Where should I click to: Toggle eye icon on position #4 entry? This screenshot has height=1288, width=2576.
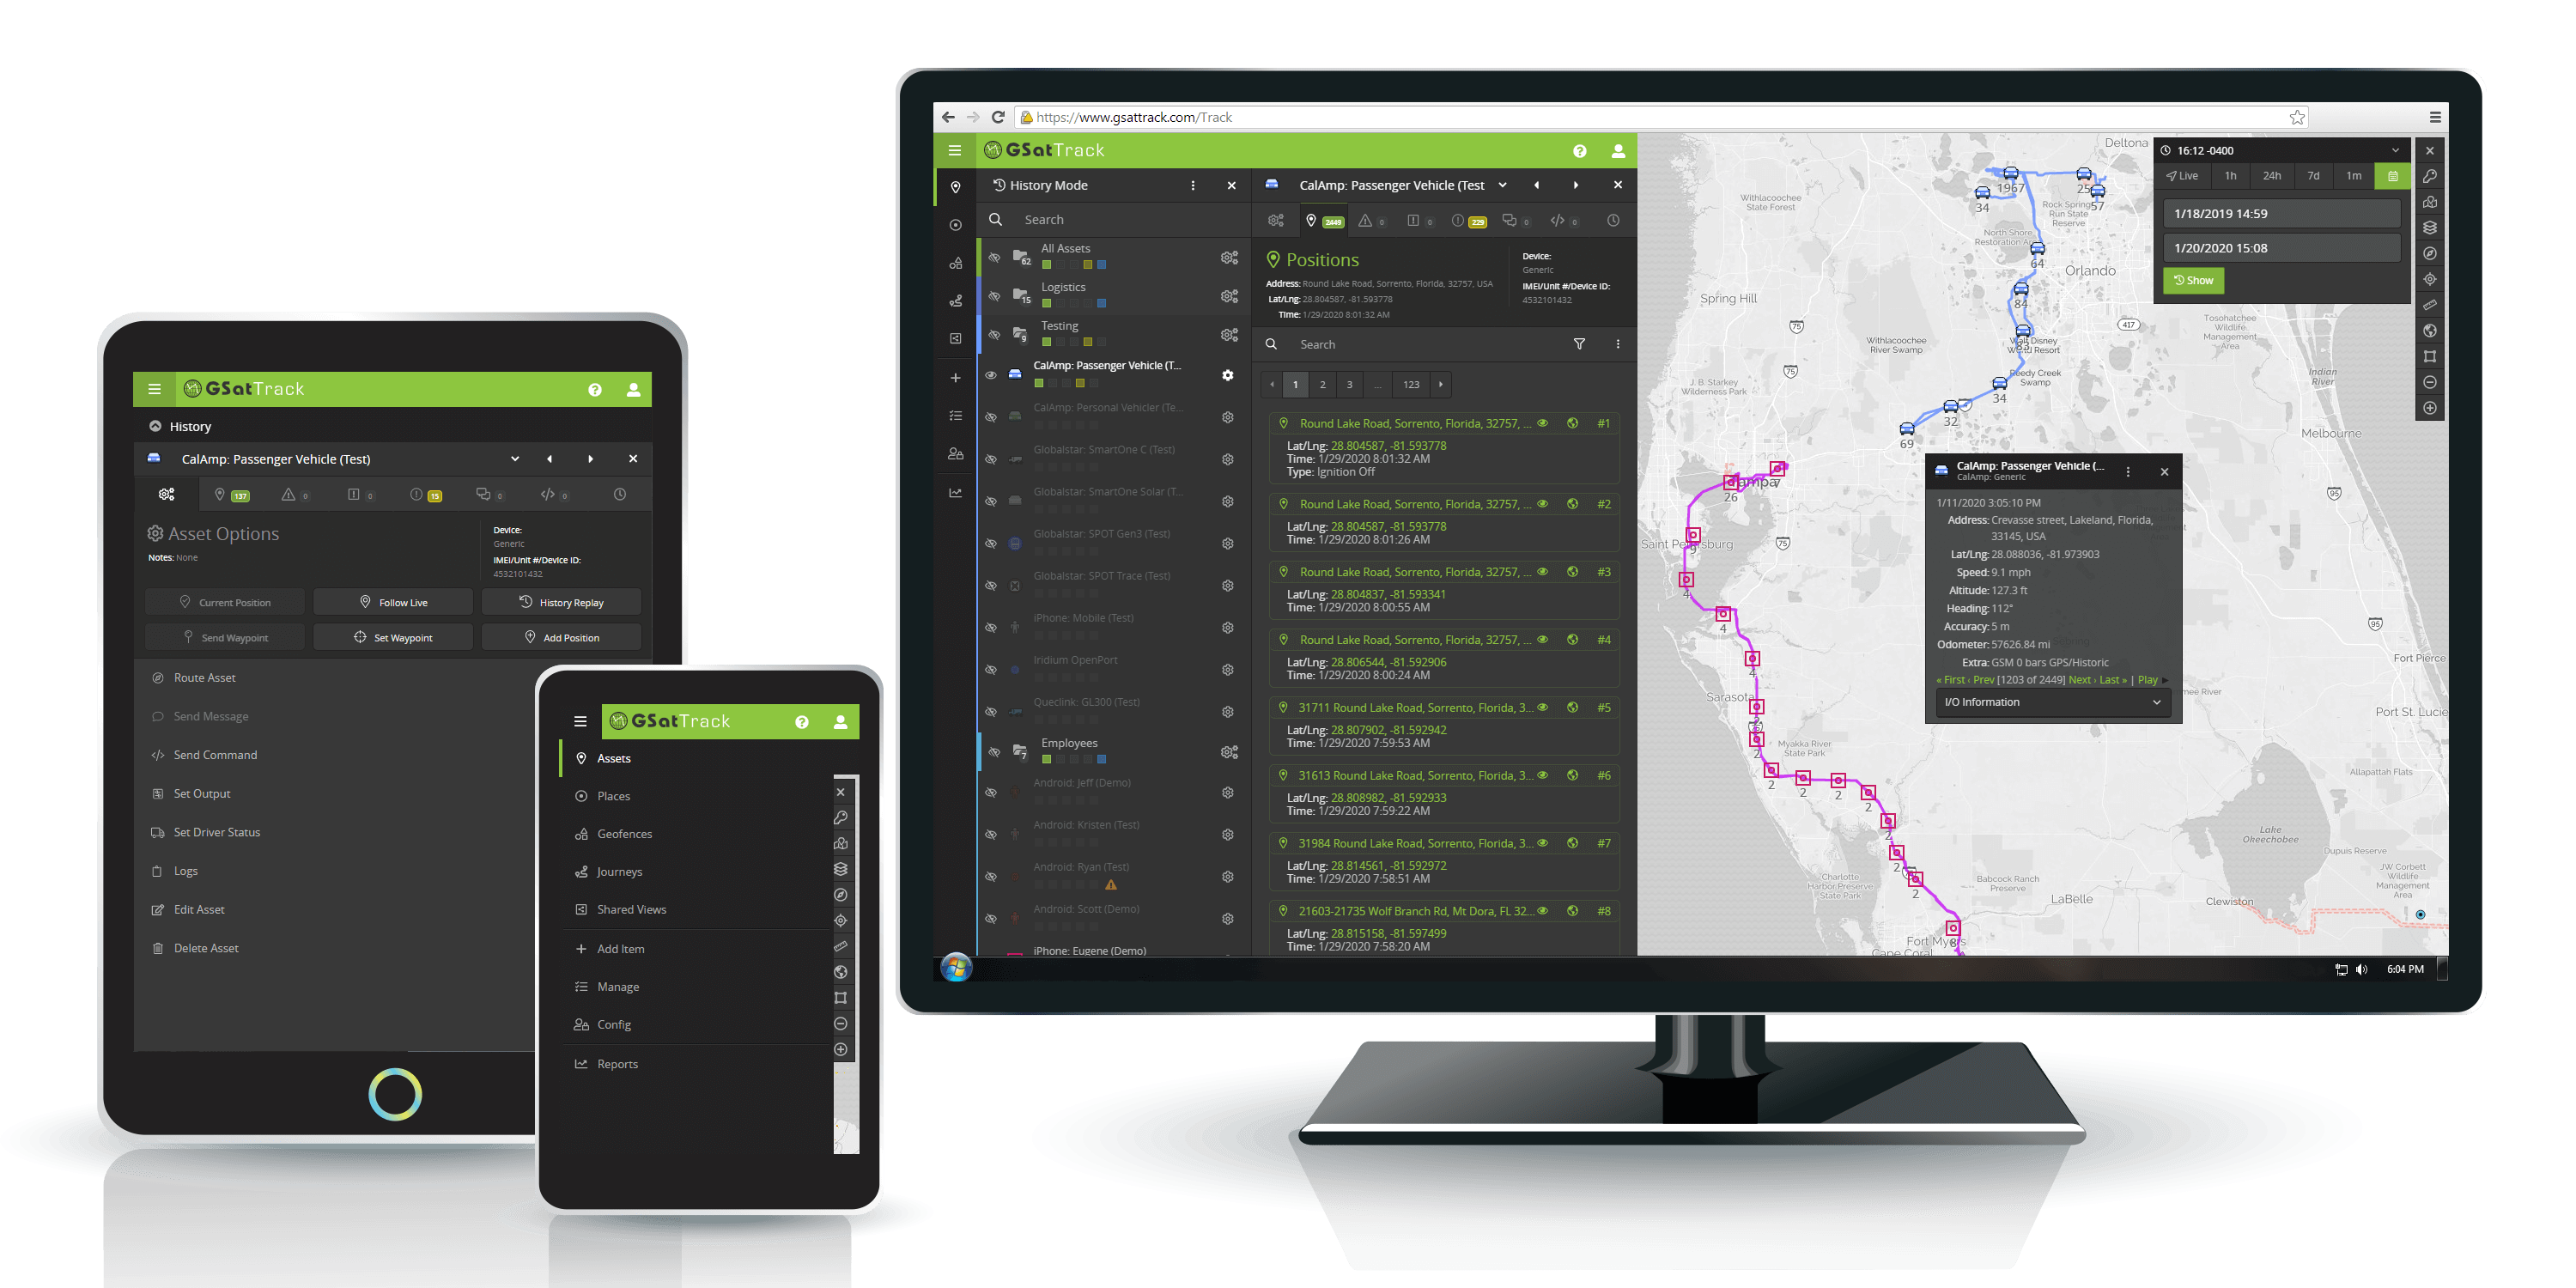1542,639
